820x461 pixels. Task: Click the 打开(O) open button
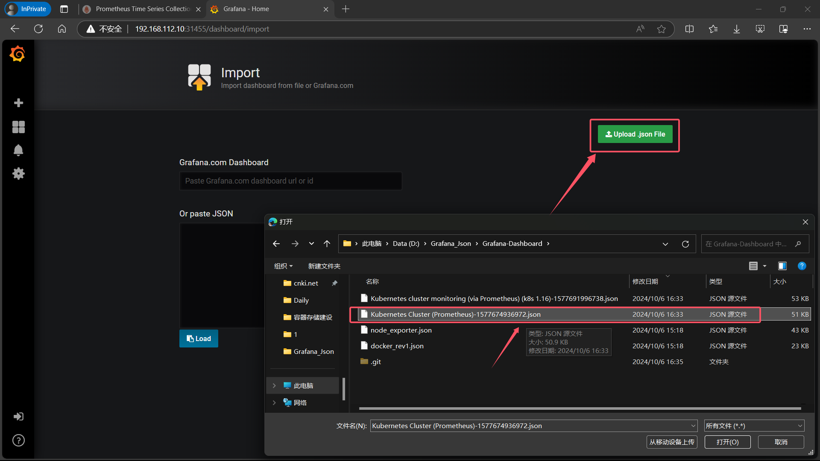point(727,442)
